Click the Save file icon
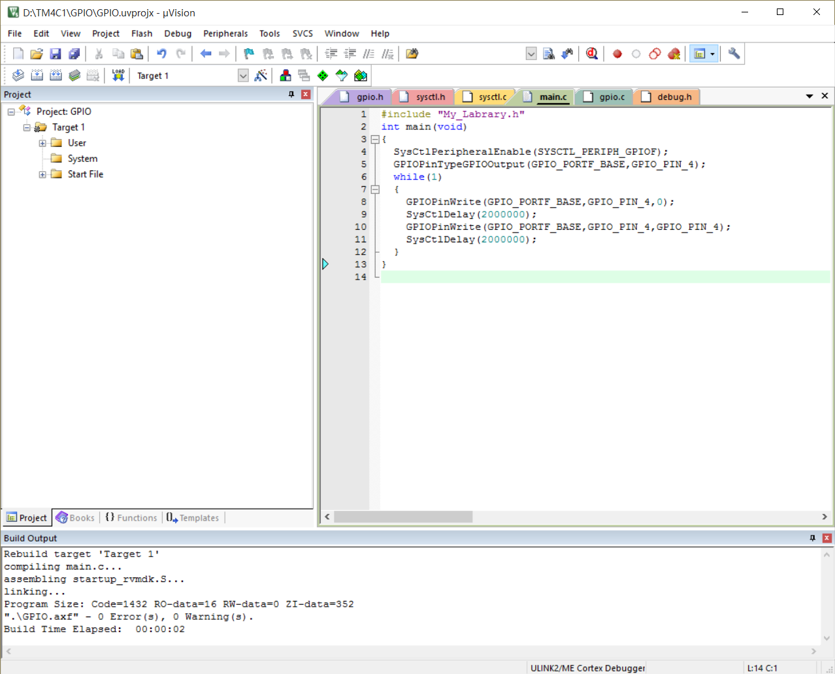Image resolution: width=835 pixels, height=674 pixels. coord(56,54)
